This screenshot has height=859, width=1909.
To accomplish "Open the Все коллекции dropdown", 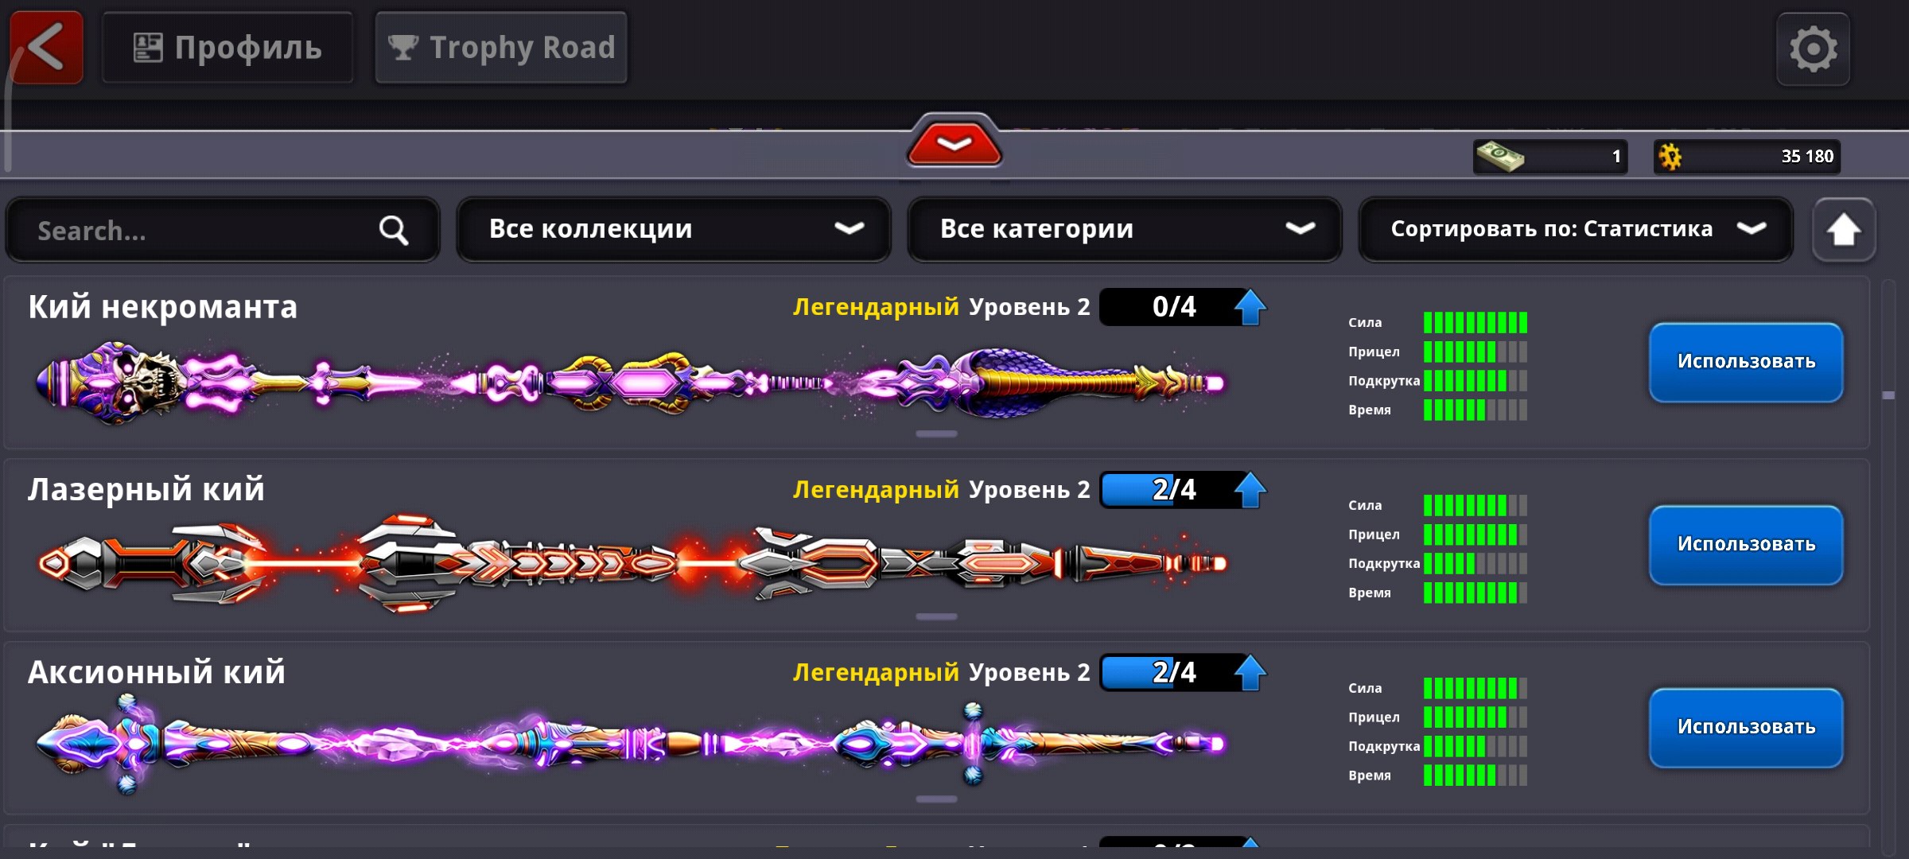I will coord(674,229).
